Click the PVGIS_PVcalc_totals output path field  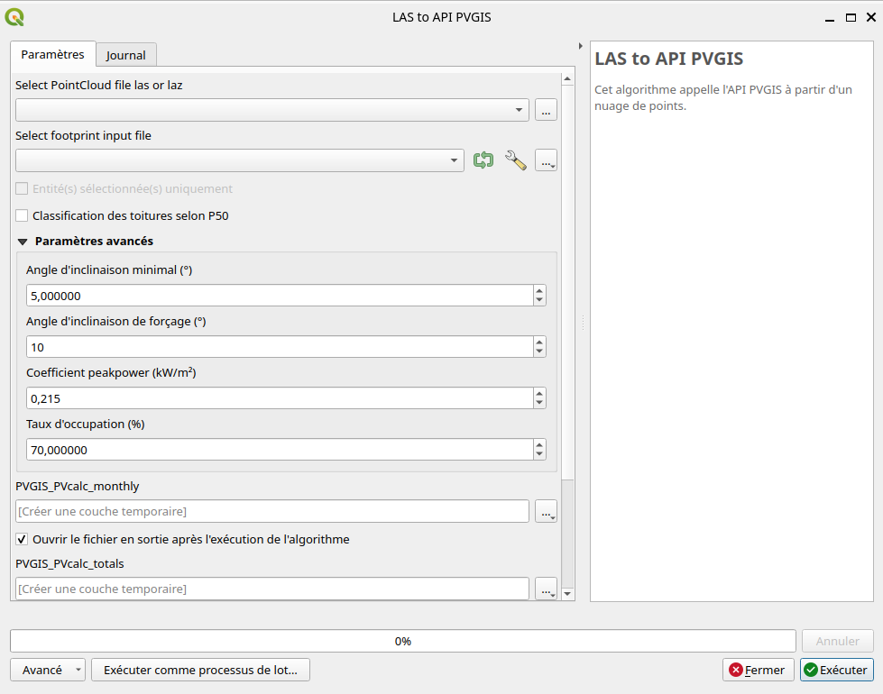pos(272,589)
